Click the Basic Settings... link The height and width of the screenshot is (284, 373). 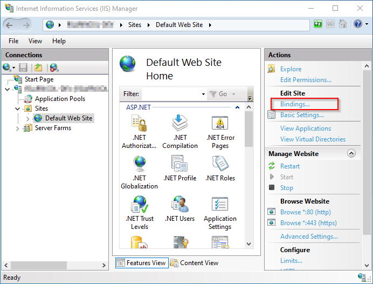302,115
